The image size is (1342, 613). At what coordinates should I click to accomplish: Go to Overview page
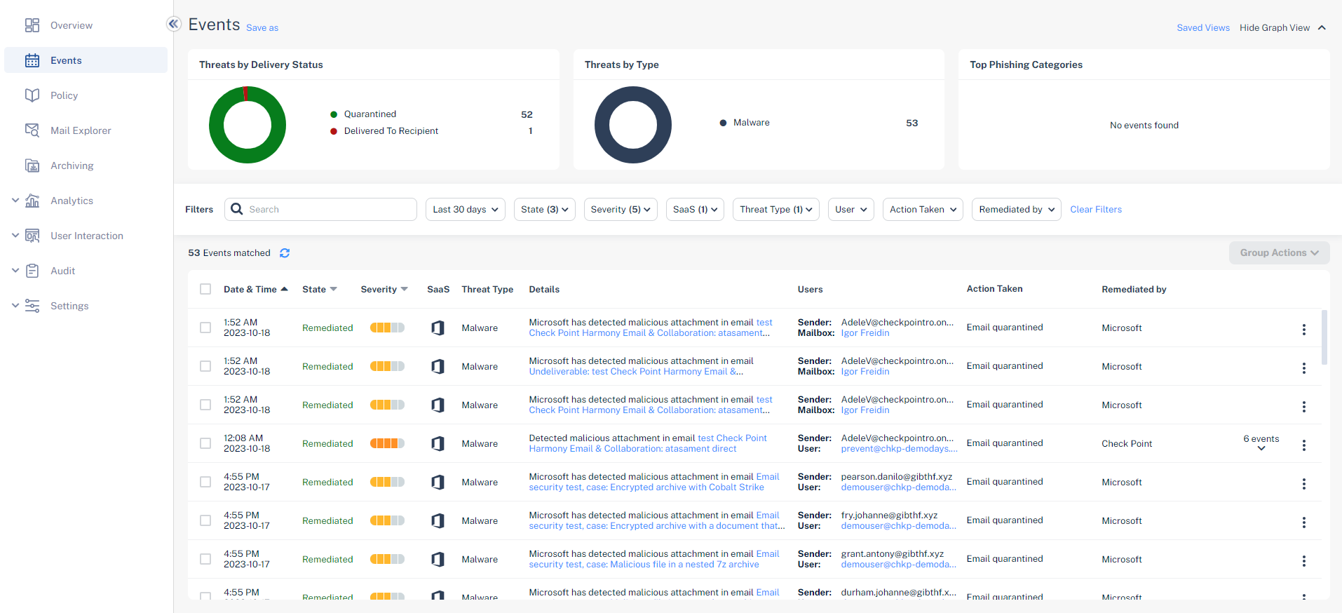tap(72, 25)
